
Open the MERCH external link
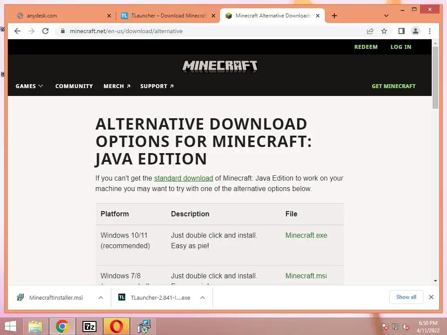click(x=117, y=86)
